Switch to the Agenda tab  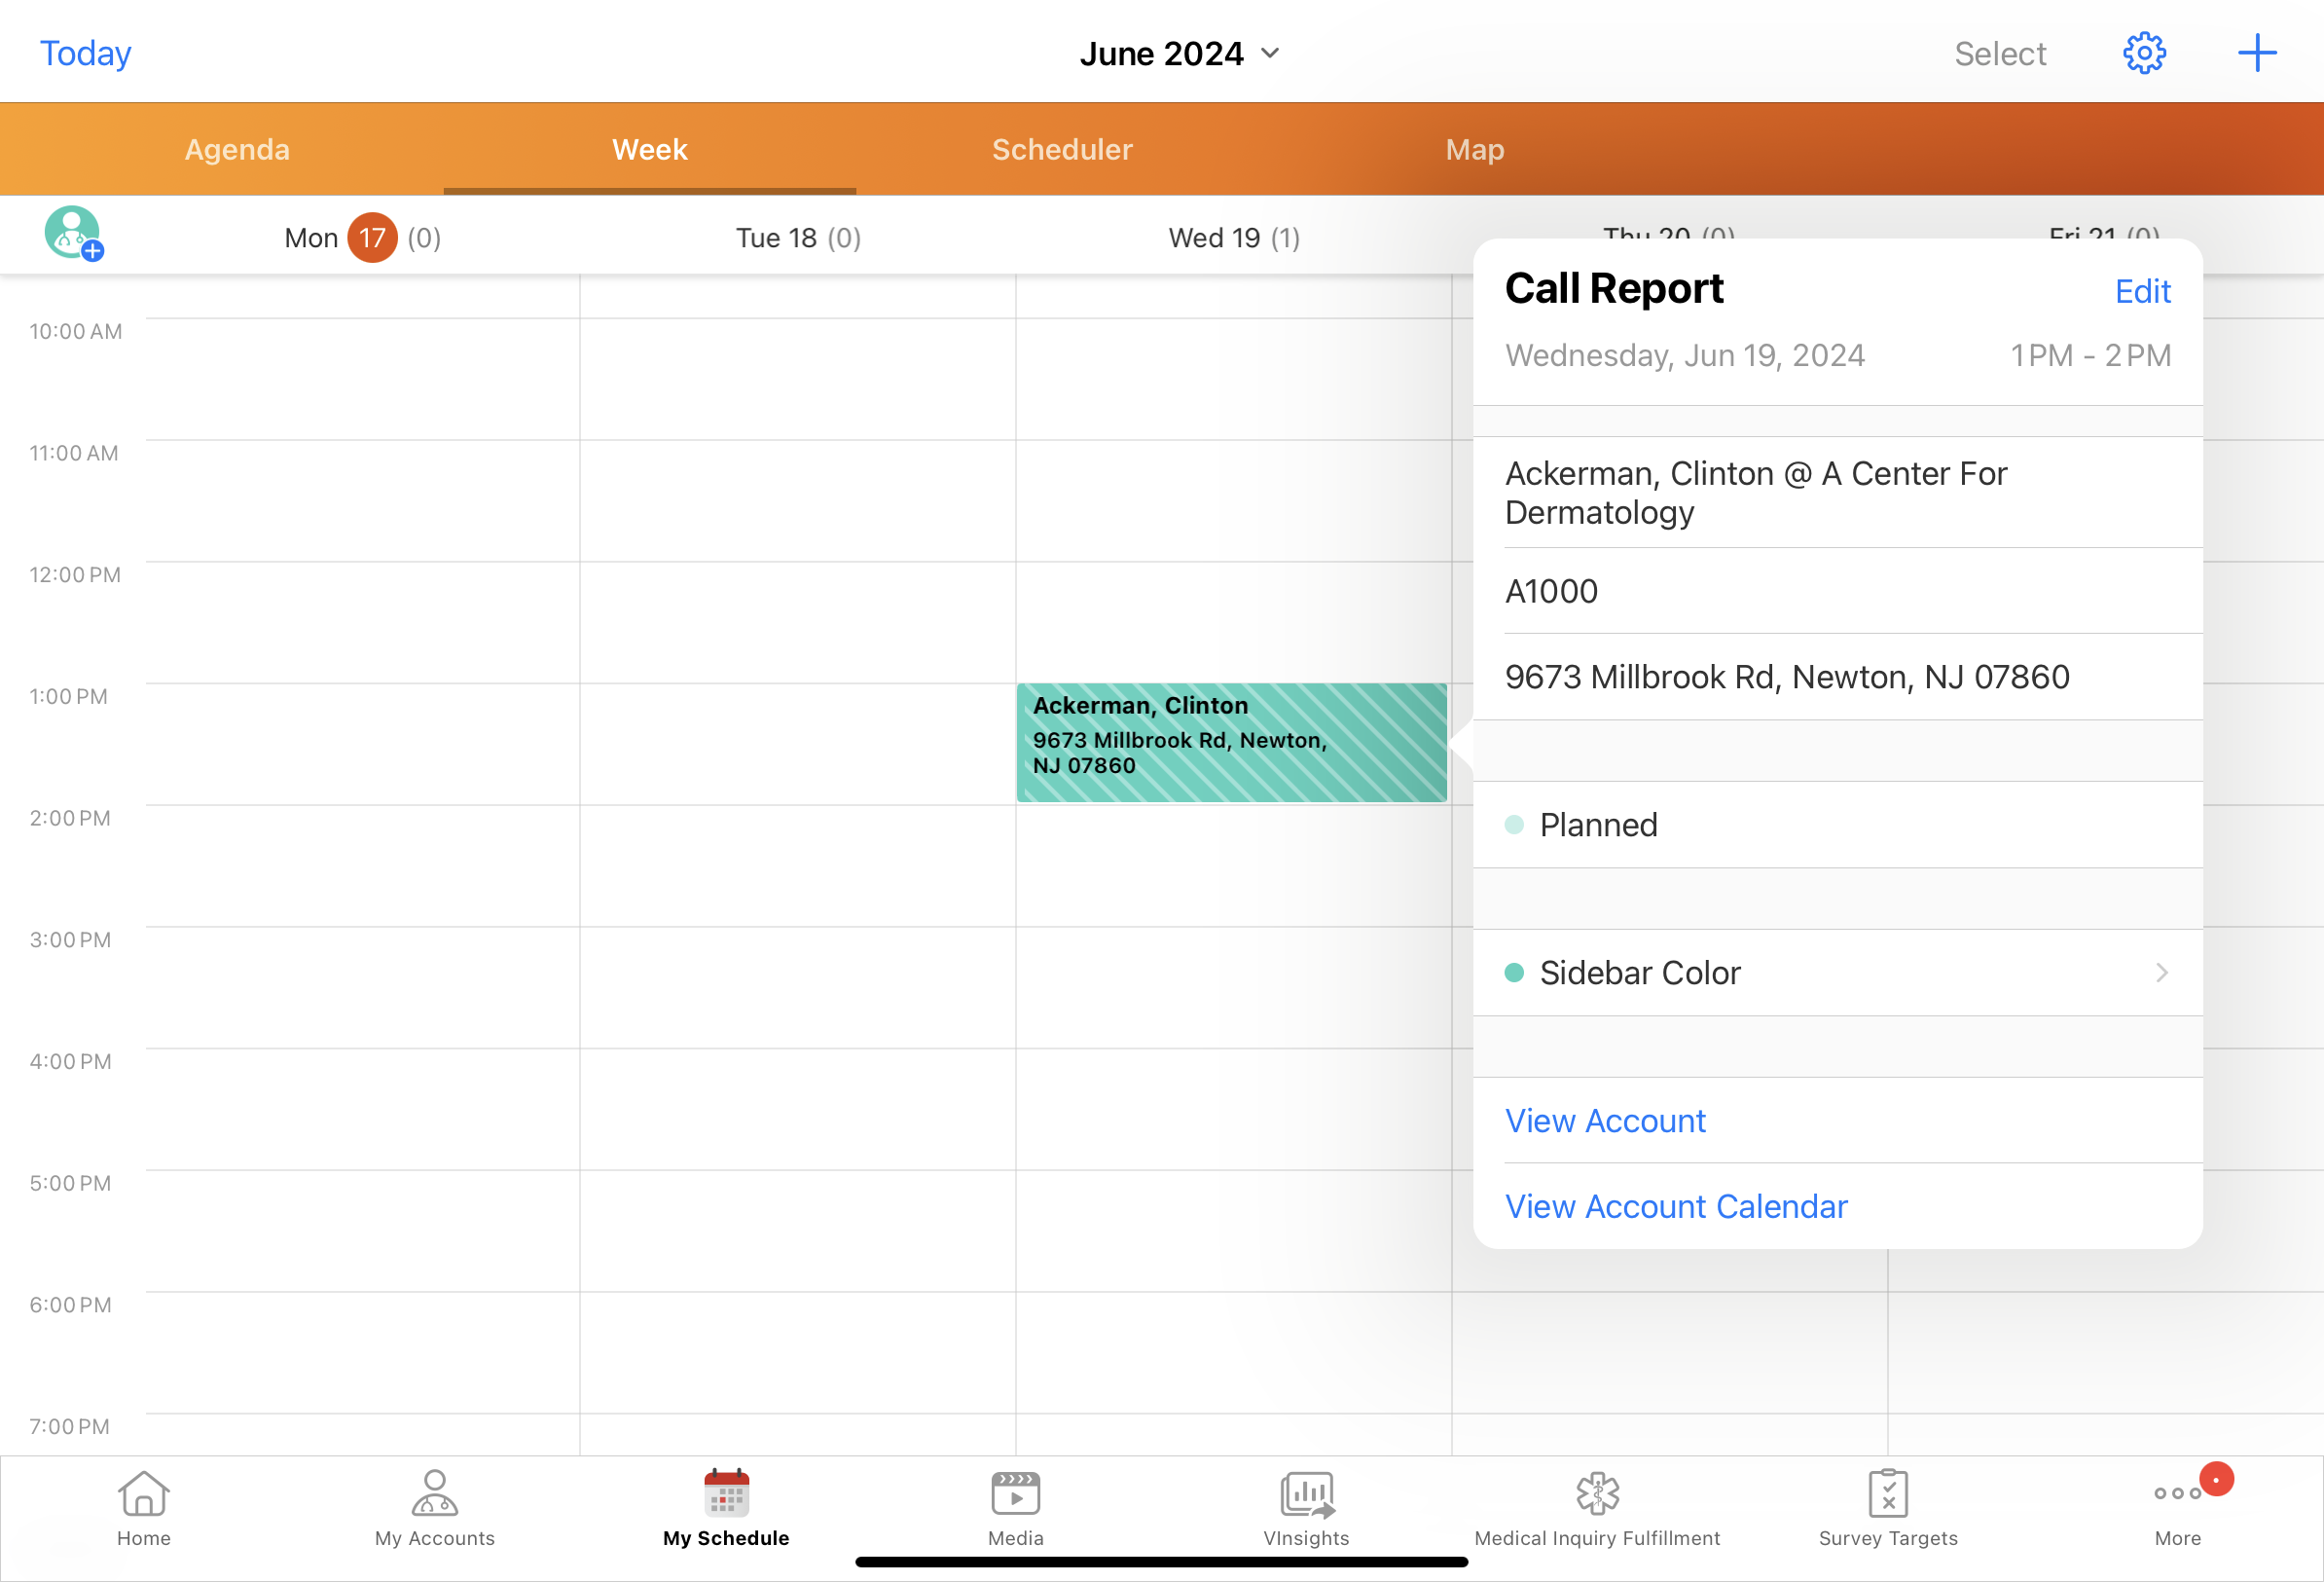pyautogui.click(x=237, y=149)
